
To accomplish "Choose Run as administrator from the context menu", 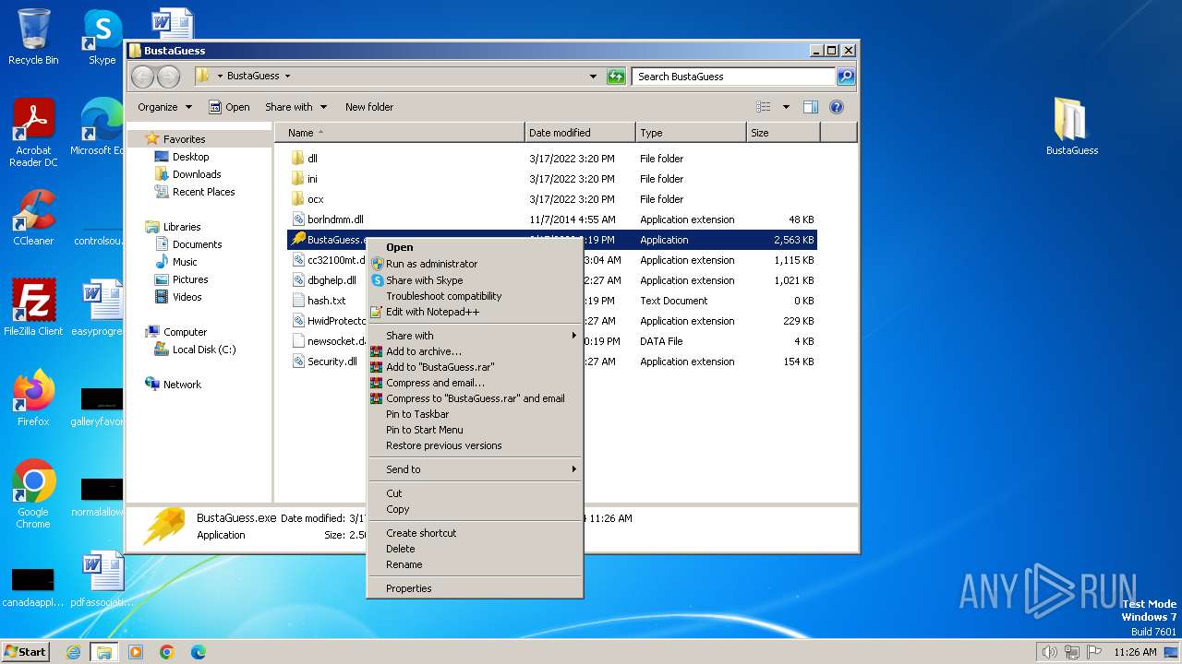I will [x=431, y=264].
